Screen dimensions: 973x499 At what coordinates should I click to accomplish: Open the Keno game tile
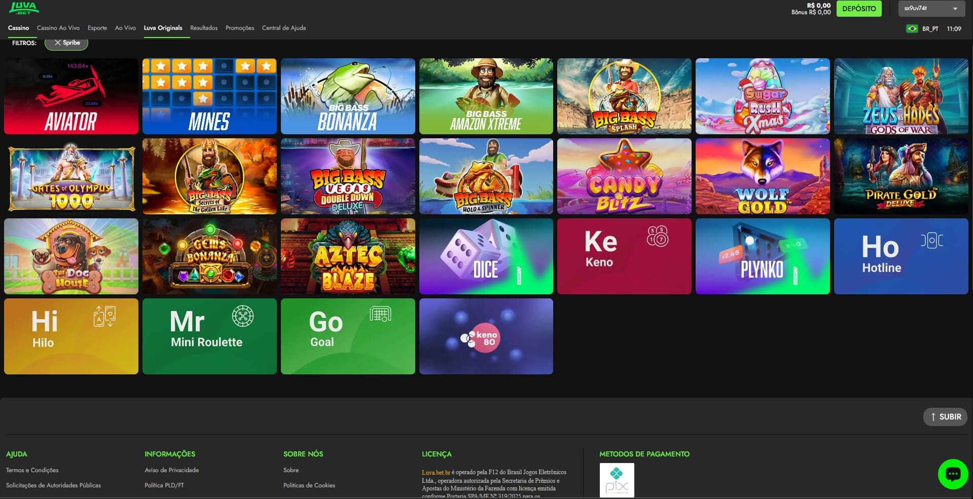pyautogui.click(x=624, y=256)
